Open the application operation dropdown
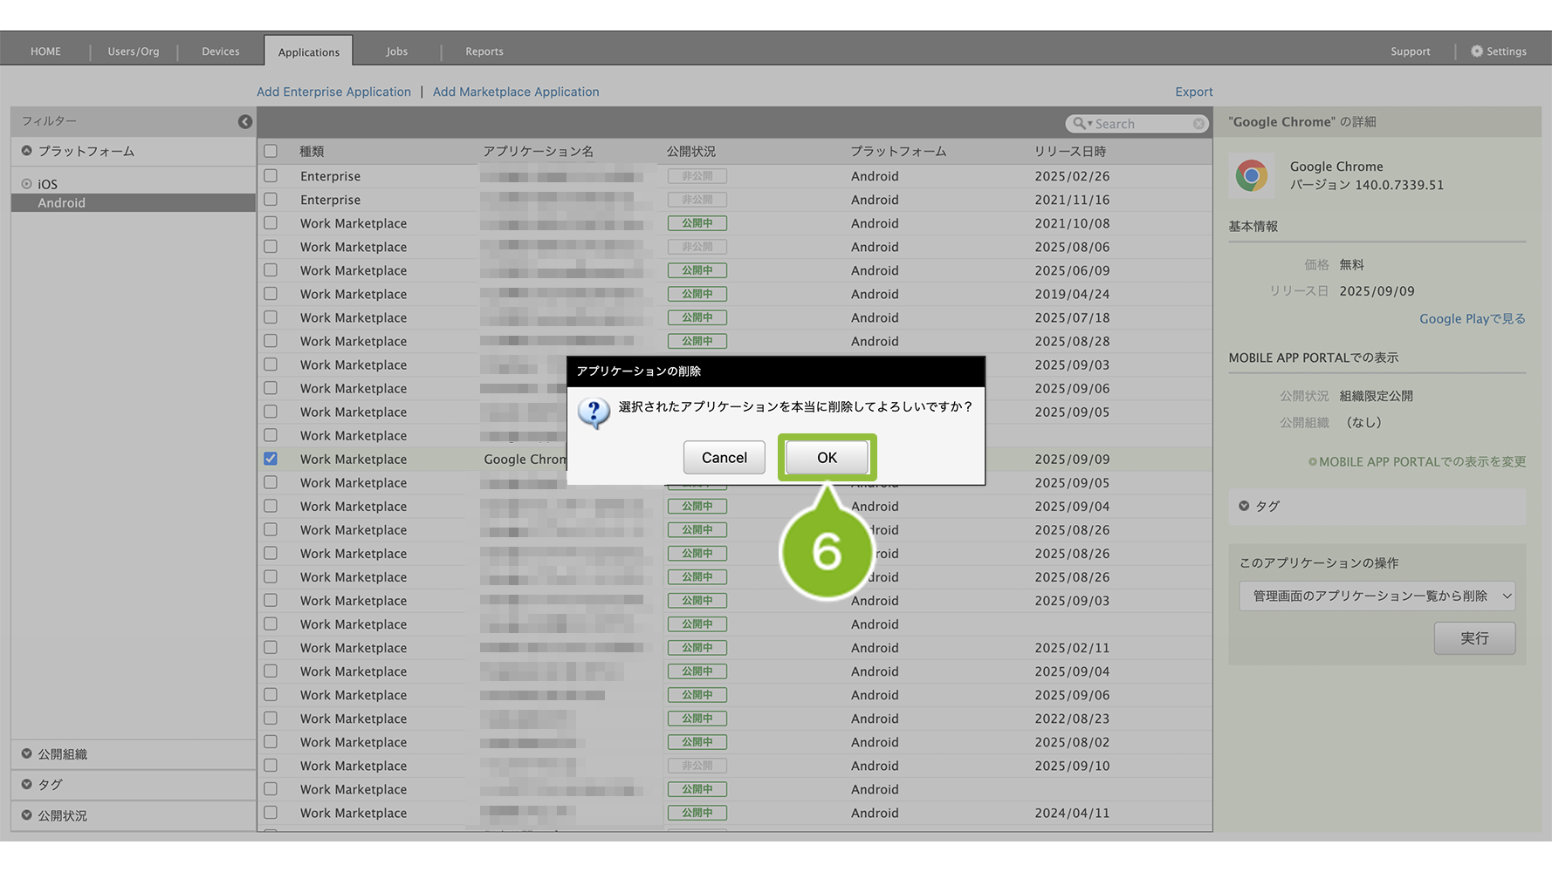The width and height of the screenshot is (1552, 872). click(x=1377, y=596)
